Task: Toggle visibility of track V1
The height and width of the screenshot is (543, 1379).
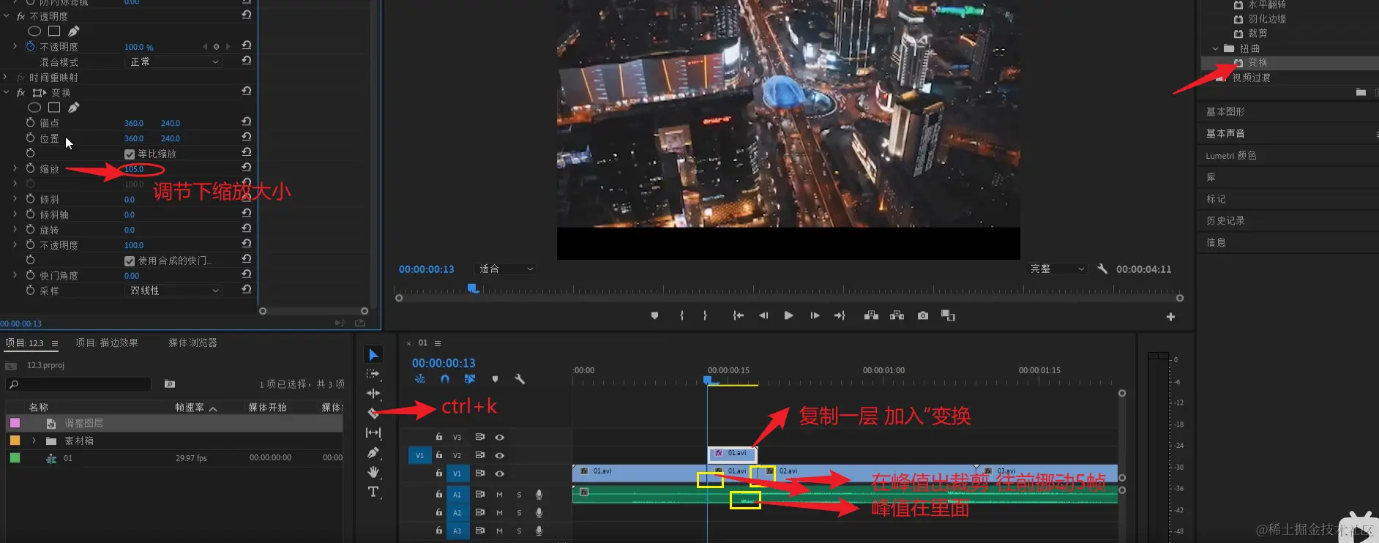Action: click(500, 473)
